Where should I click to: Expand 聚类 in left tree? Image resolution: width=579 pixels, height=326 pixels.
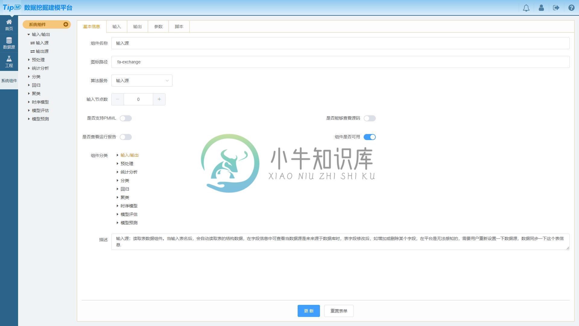click(x=29, y=94)
